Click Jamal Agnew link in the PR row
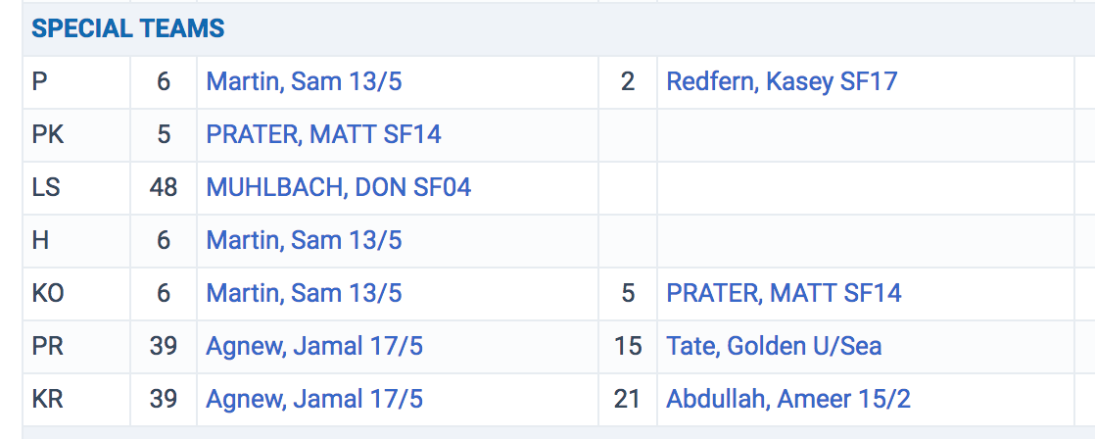The width and height of the screenshot is (1095, 439). [x=314, y=346]
